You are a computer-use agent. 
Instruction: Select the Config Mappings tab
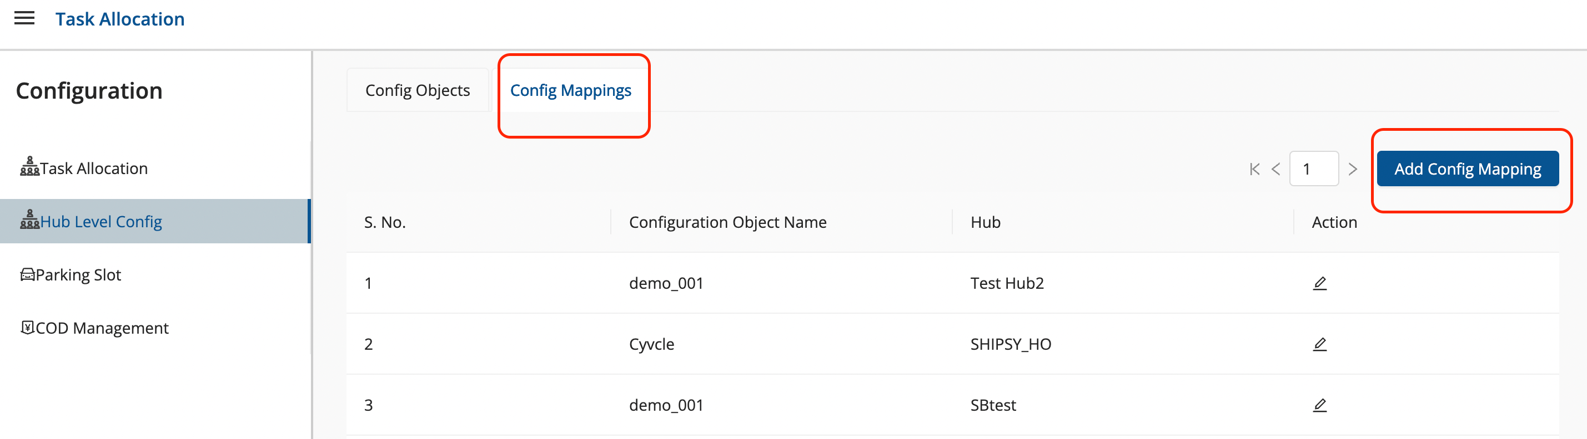coord(570,90)
